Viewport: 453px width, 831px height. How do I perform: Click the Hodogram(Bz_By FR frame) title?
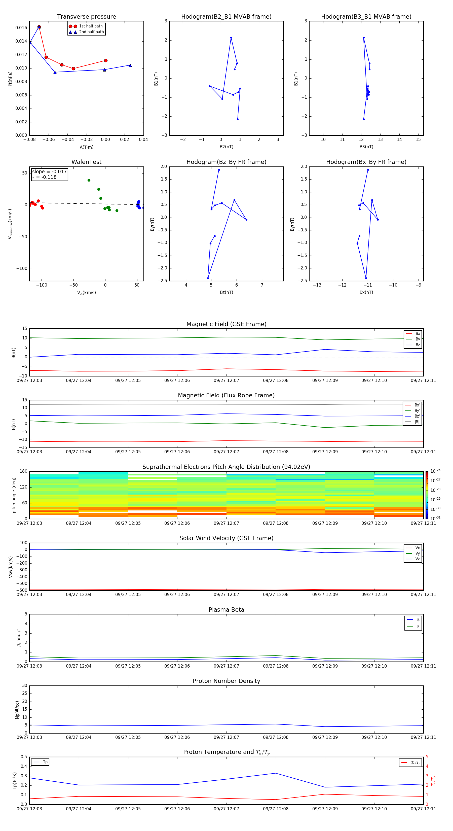(x=226, y=162)
